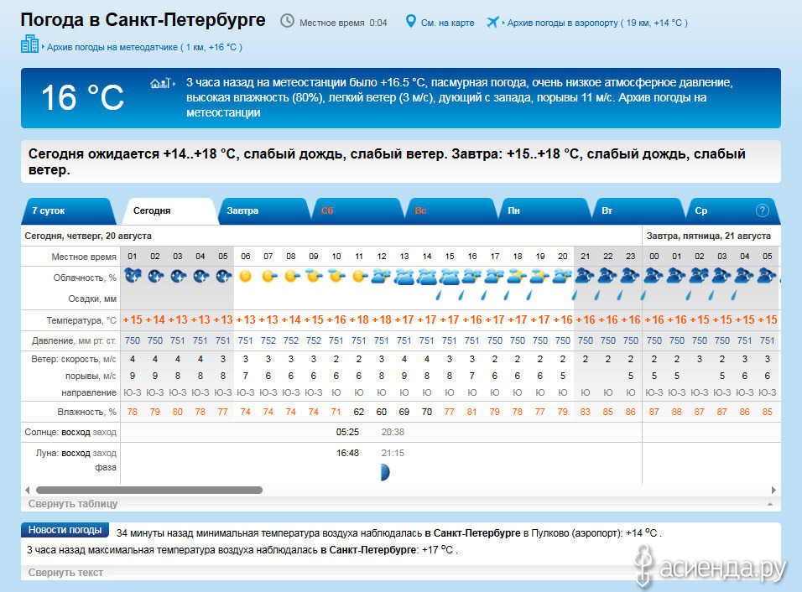This screenshot has height=592, width=802.
Task: Click the Осадки, мм row label
Action: [x=92, y=299]
